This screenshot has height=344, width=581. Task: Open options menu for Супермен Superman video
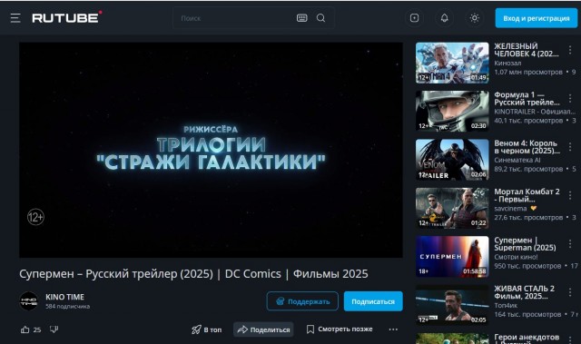(570, 243)
